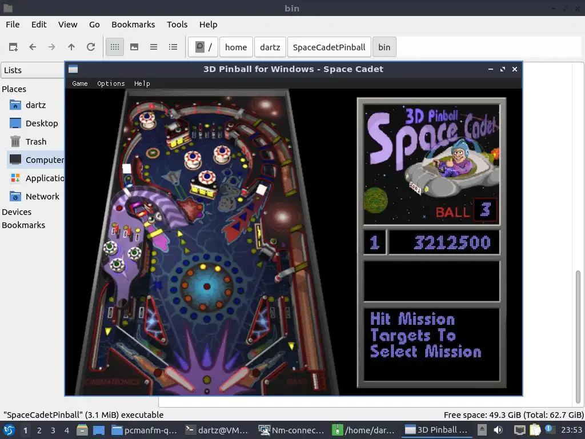
Task: Open the View menu of file manager
Action: (67, 25)
